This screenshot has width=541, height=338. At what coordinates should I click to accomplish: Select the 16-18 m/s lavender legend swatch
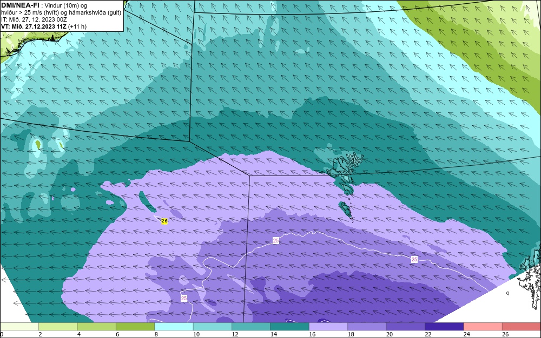[328, 327]
